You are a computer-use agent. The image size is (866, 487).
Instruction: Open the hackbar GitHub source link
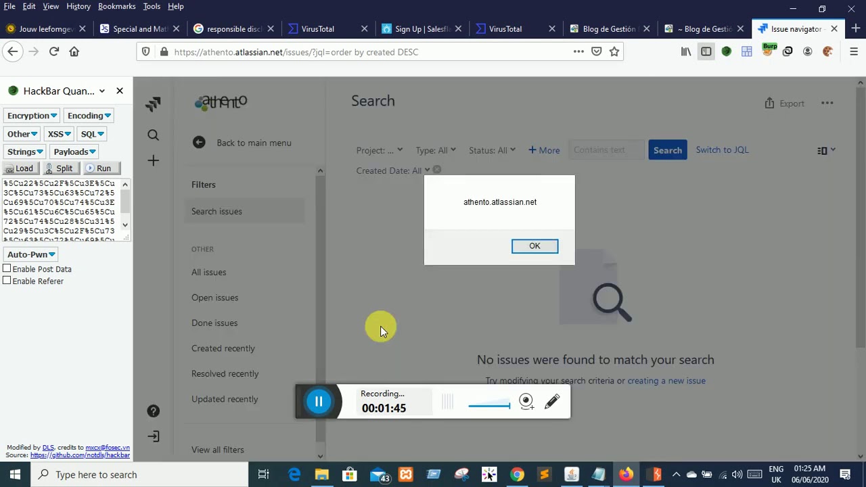click(x=80, y=455)
